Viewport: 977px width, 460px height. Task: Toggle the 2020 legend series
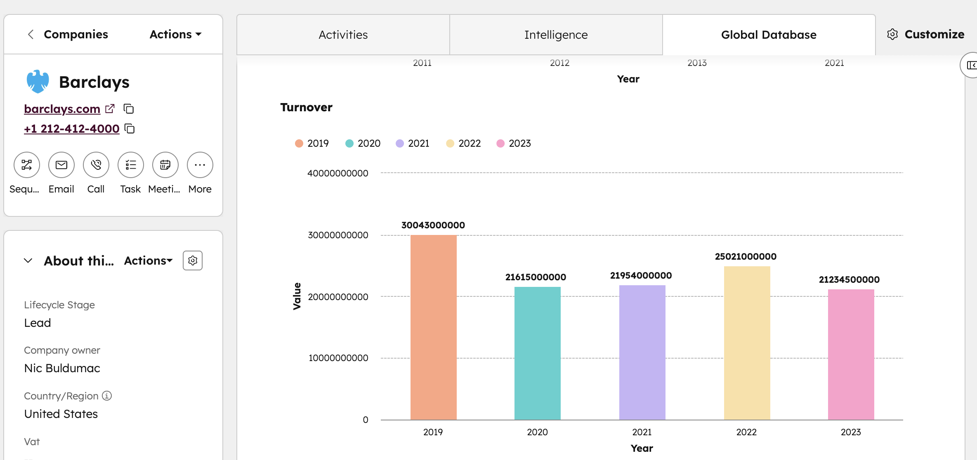tap(363, 143)
